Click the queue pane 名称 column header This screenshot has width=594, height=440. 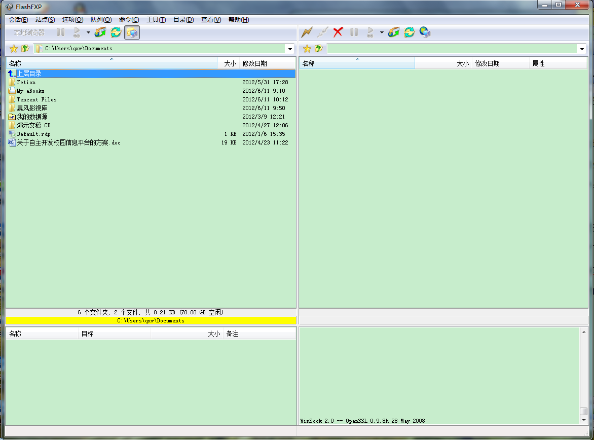coord(42,334)
